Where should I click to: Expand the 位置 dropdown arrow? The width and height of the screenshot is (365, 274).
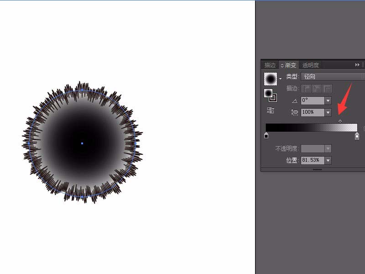pyautogui.click(x=328, y=160)
